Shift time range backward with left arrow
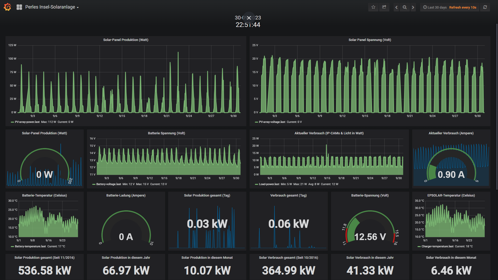498x280 pixels. tap(396, 8)
